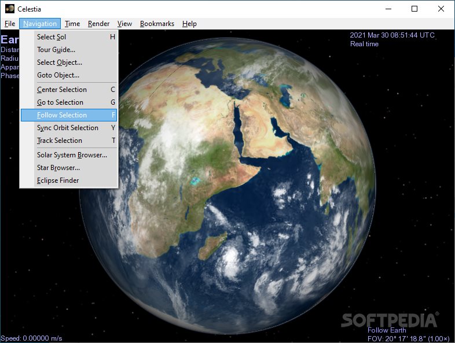Open the Render menu
Screen dimensions: 455x343
(98, 24)
